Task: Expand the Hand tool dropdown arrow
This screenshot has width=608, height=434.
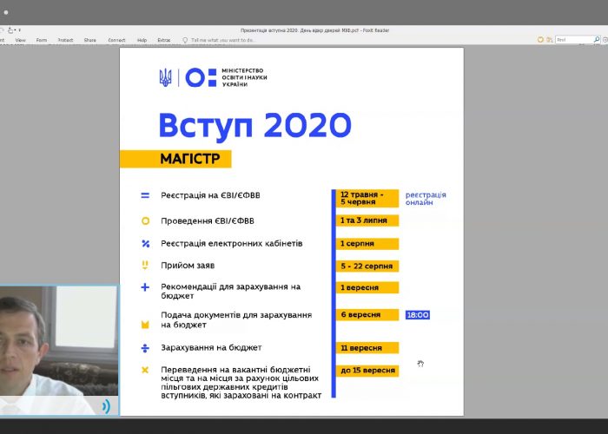Action: (x=15, y=30)
